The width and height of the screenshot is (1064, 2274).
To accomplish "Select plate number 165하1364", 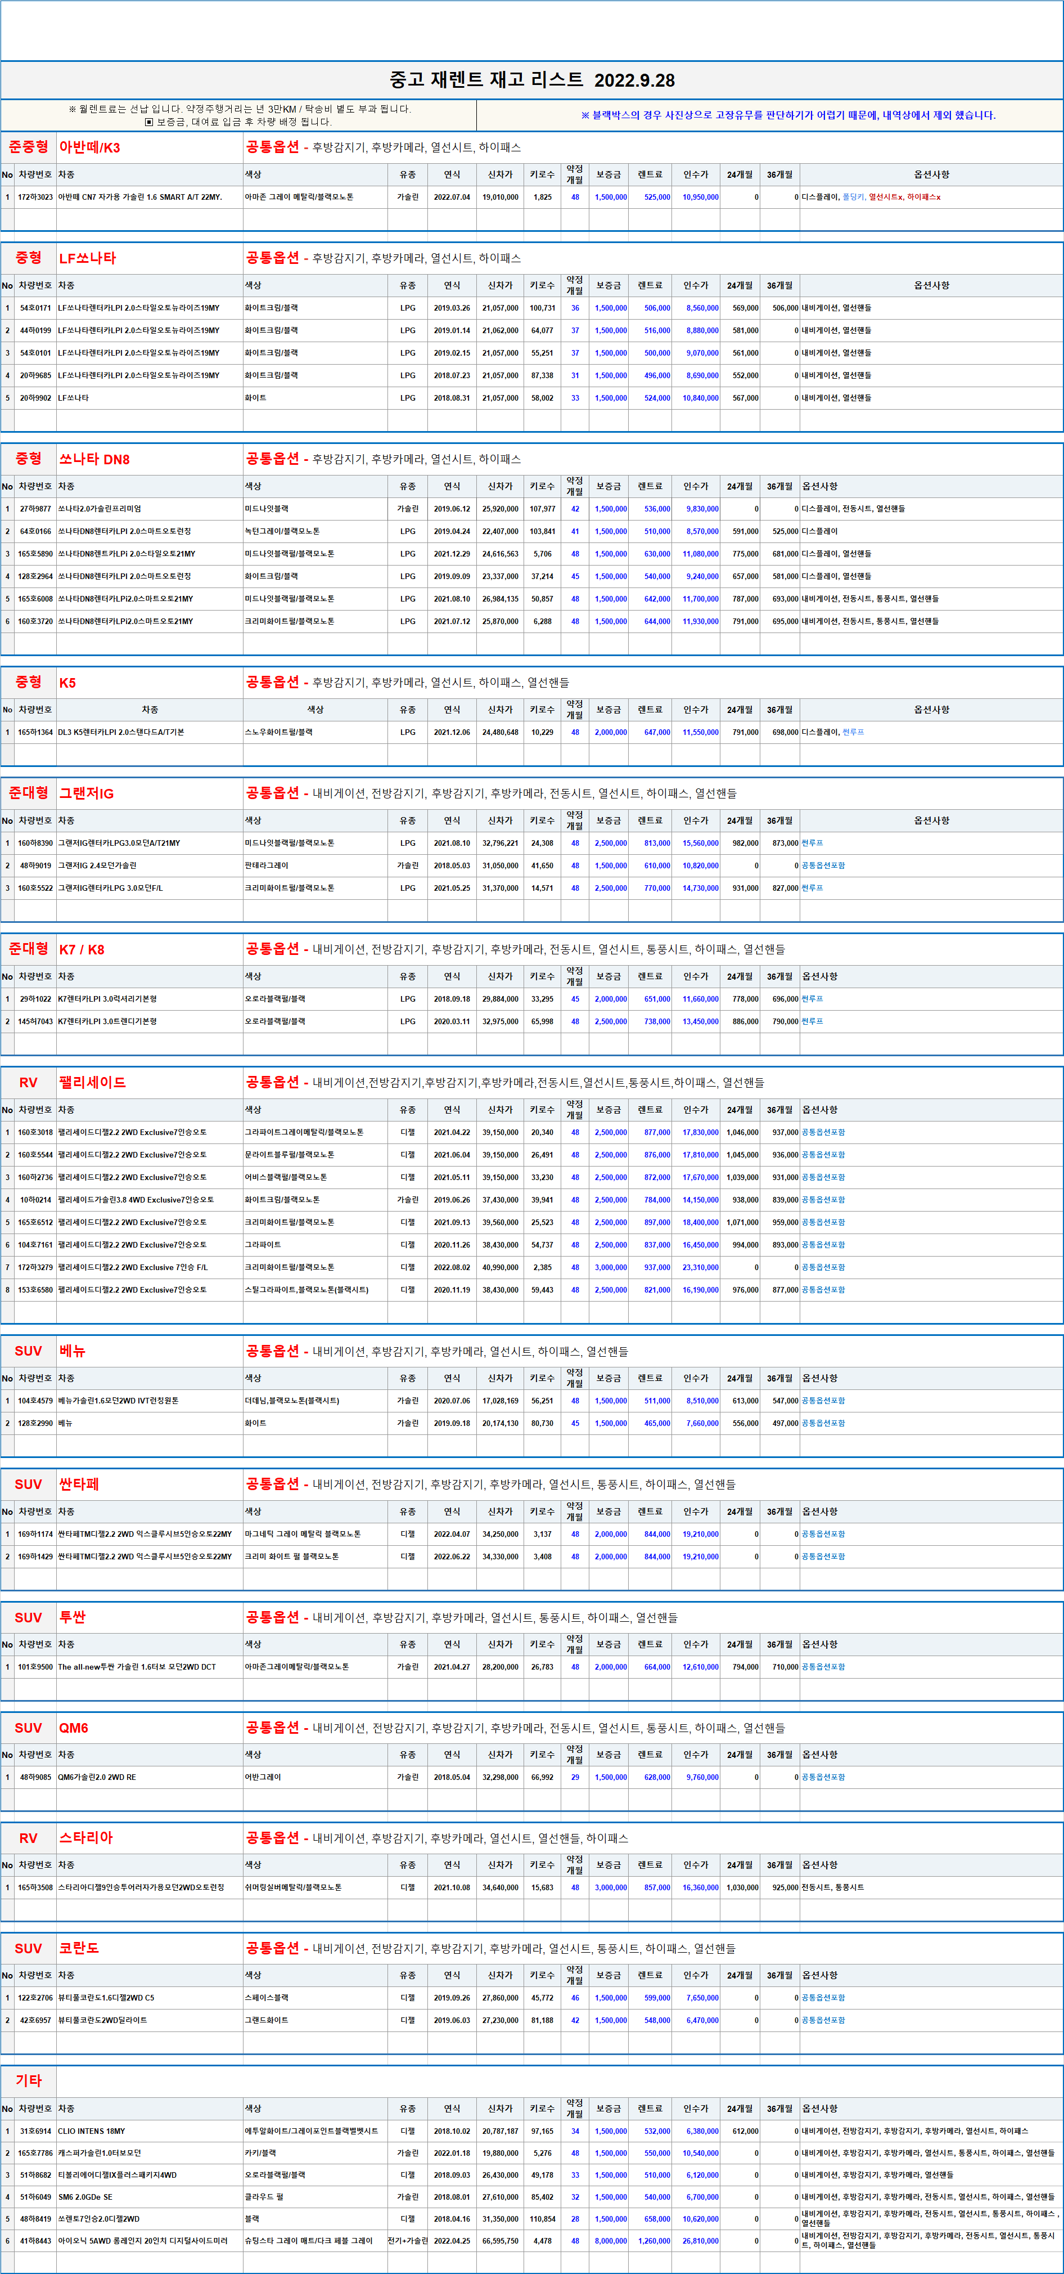I will click(x=35, y=733).
